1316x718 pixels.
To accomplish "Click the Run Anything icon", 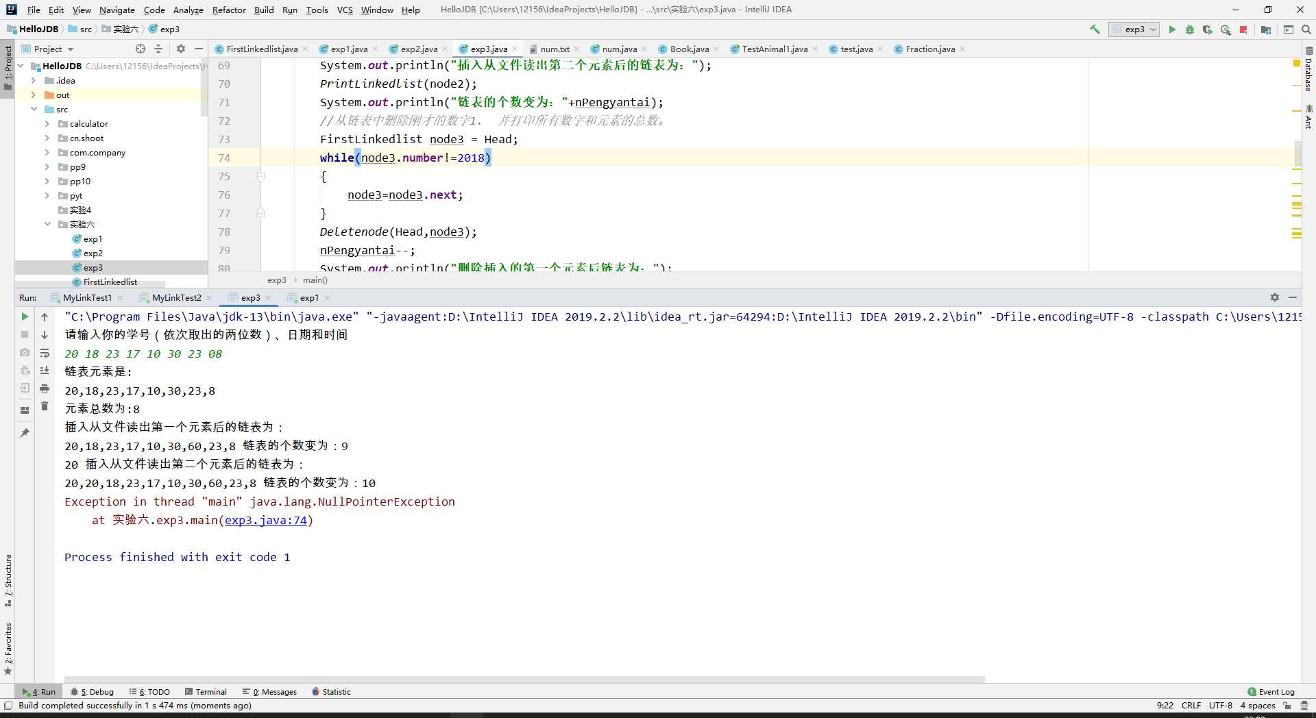I will 1289,29.
